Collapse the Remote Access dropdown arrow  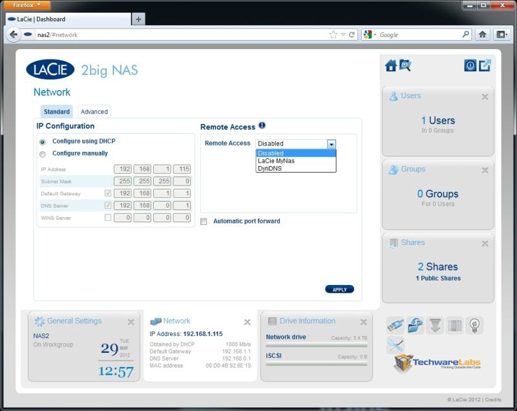332,144
